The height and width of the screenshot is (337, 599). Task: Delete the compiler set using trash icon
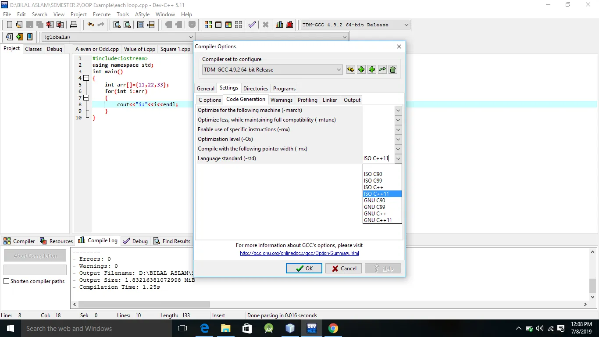click(x=393, y=69)
